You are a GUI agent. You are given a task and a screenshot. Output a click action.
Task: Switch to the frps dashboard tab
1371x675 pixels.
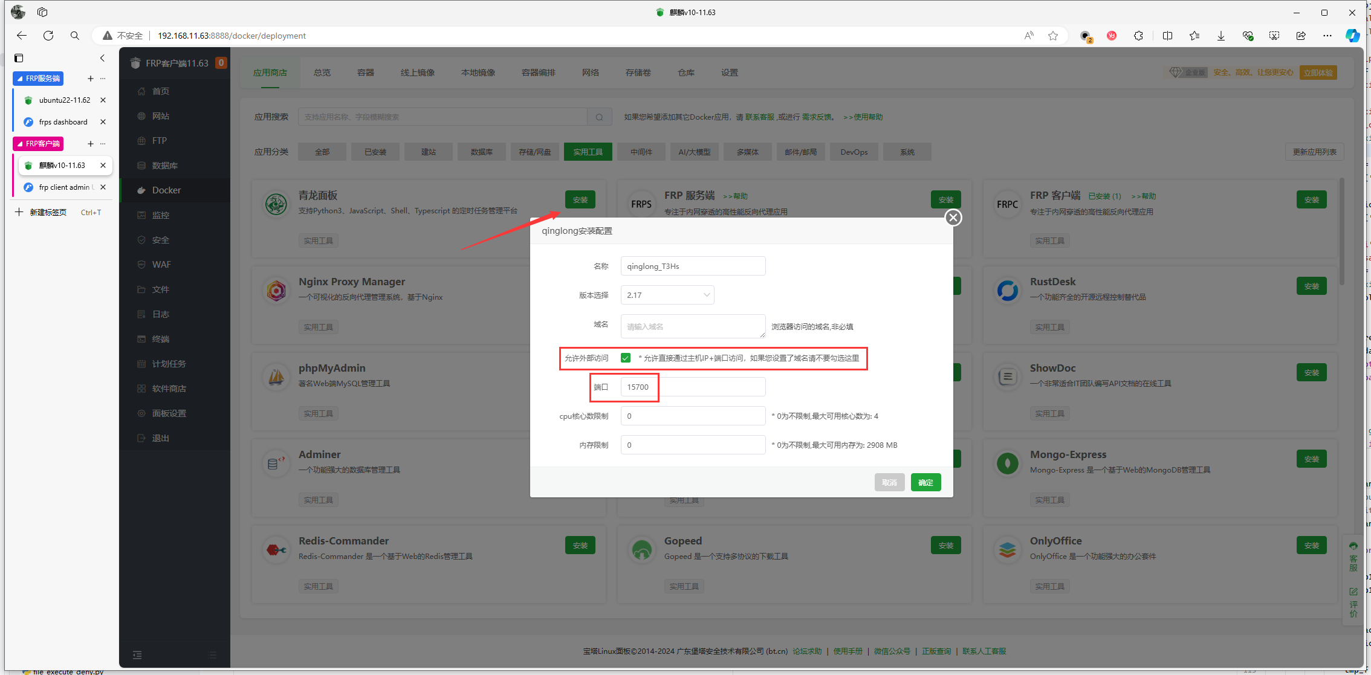pos(64,122)
